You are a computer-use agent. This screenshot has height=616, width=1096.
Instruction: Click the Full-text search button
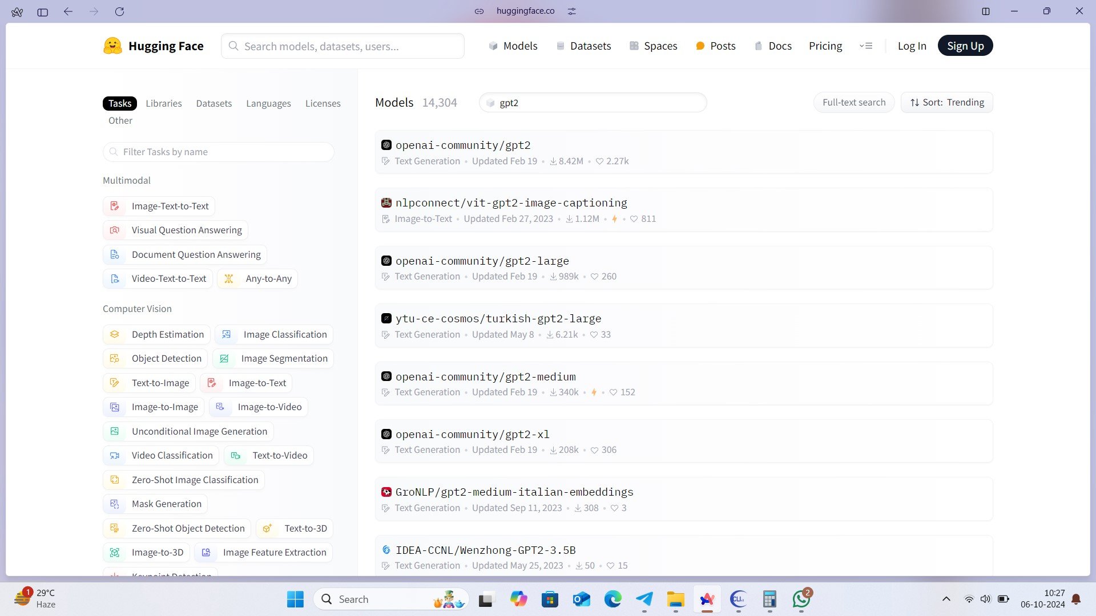(854, 102)
